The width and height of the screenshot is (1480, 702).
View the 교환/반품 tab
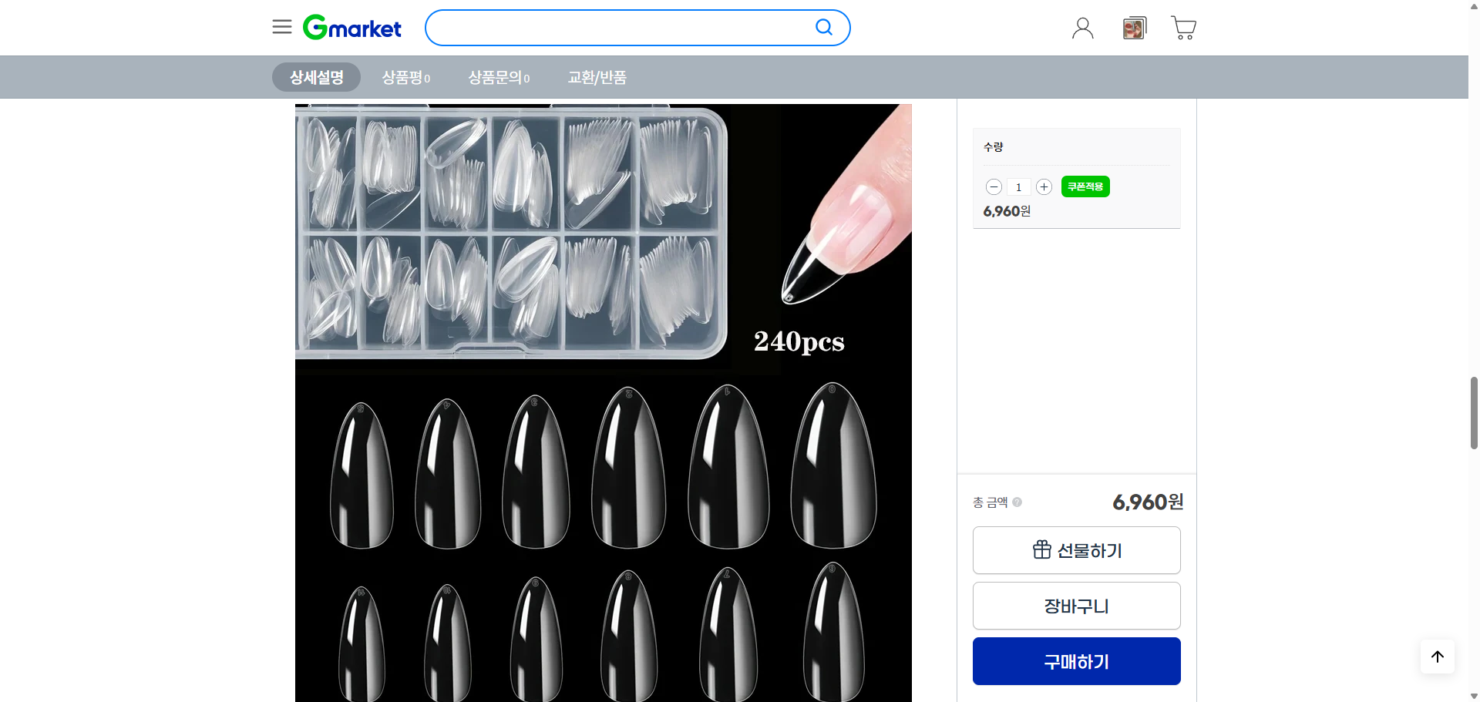[x=597, y=77]
